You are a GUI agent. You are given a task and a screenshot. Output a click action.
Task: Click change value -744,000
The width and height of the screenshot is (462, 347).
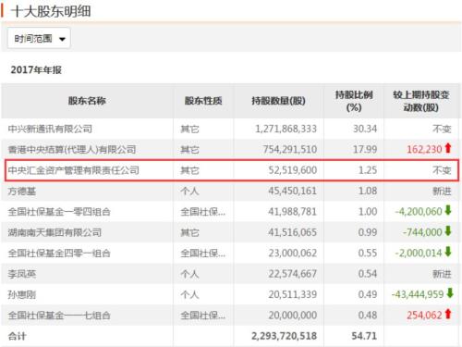[422, 232]
